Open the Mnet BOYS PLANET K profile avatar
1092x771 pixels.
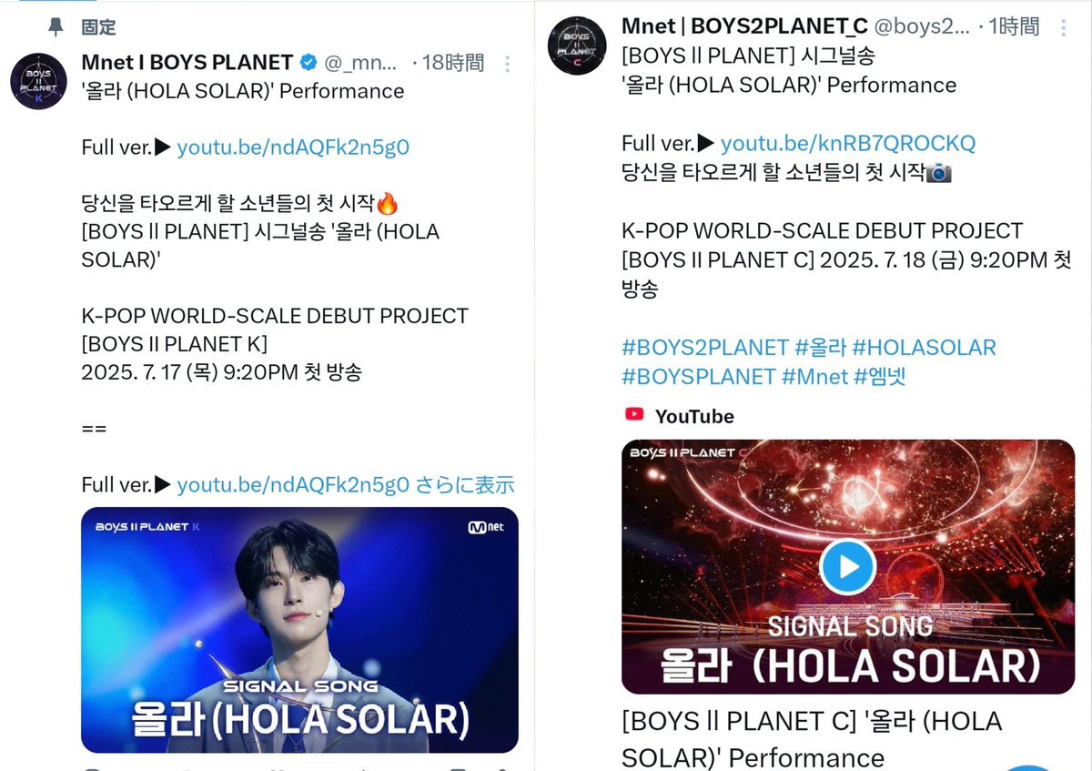(x=38, y=80)
